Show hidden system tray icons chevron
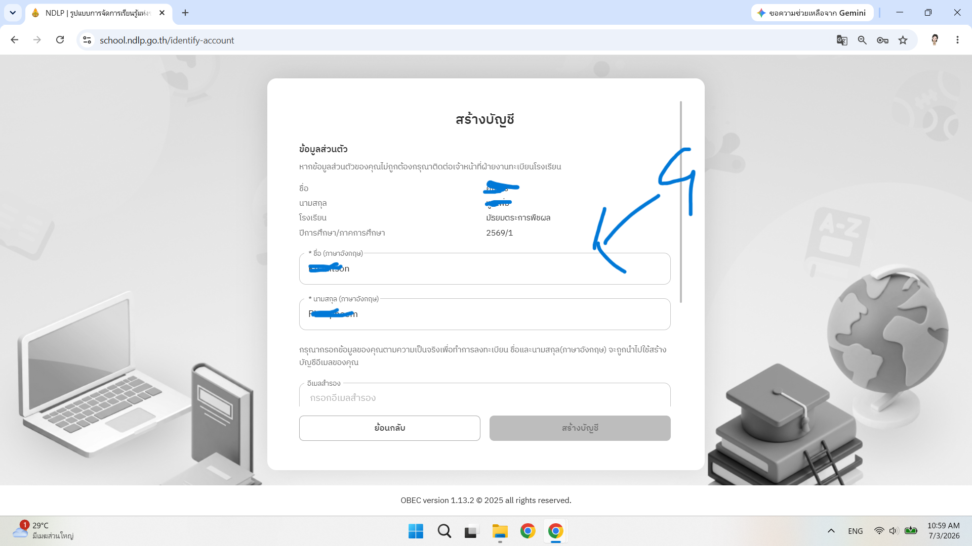 point(831,531)
